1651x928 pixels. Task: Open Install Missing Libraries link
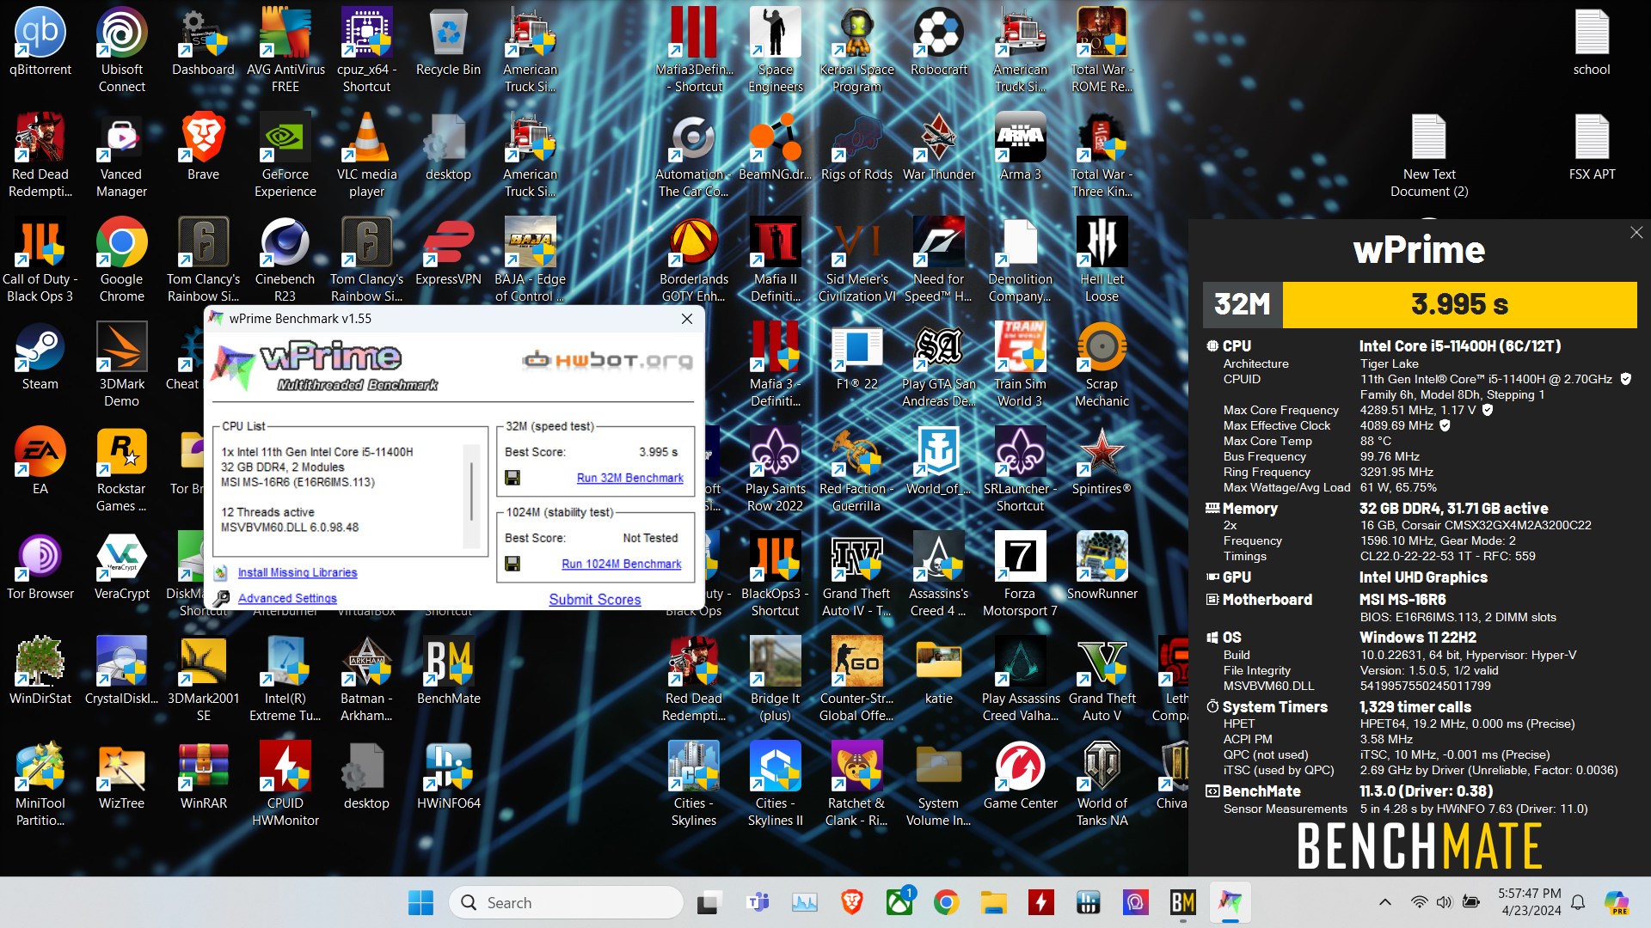coord(297,572)
